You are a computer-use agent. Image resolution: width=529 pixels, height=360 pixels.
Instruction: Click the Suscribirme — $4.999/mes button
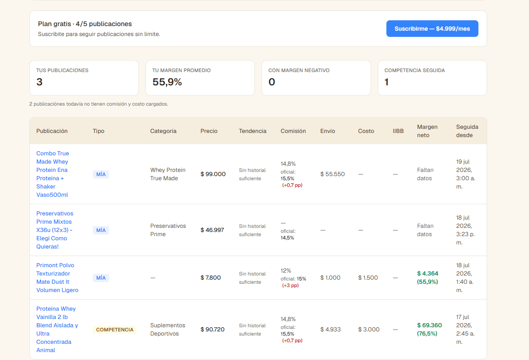pos(432,29)
